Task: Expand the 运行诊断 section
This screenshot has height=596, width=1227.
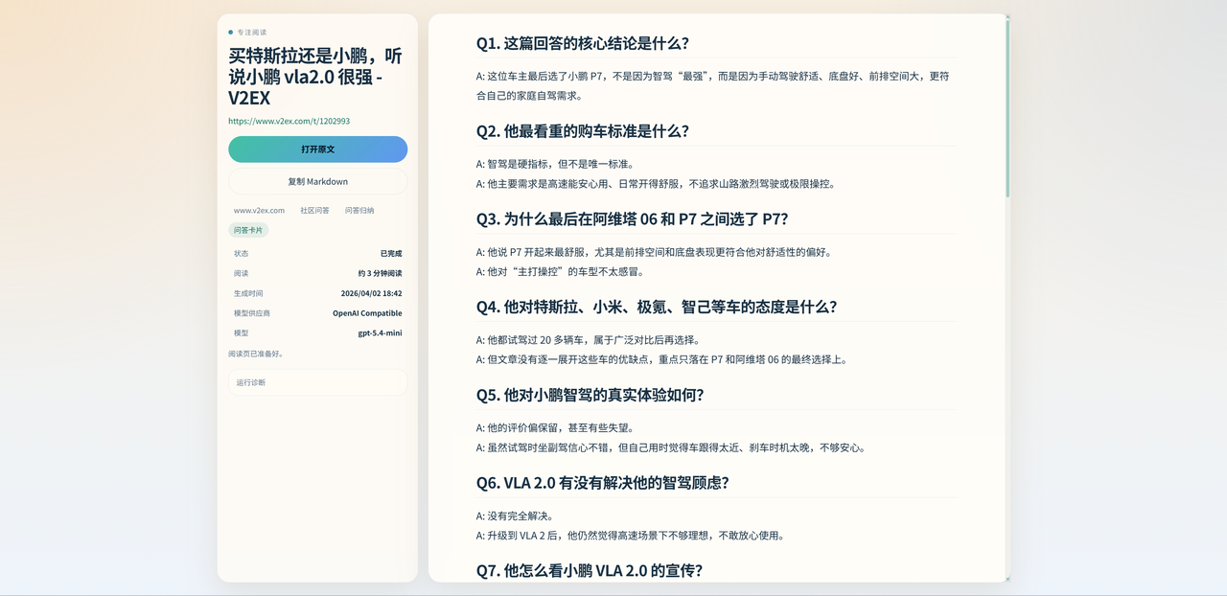Action: pos(317,382)
